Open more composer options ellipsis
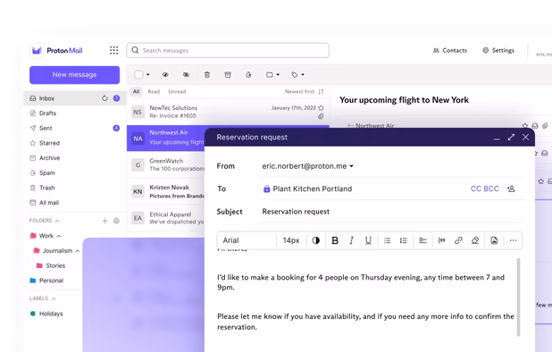 pos(513,240)
